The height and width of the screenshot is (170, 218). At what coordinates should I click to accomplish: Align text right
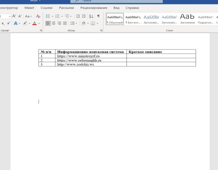click(x=59, y=23)
